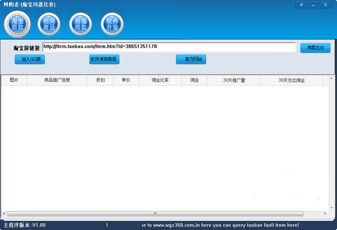
Task: Click the horizontal scrollbar thumb
Action: 155,214
